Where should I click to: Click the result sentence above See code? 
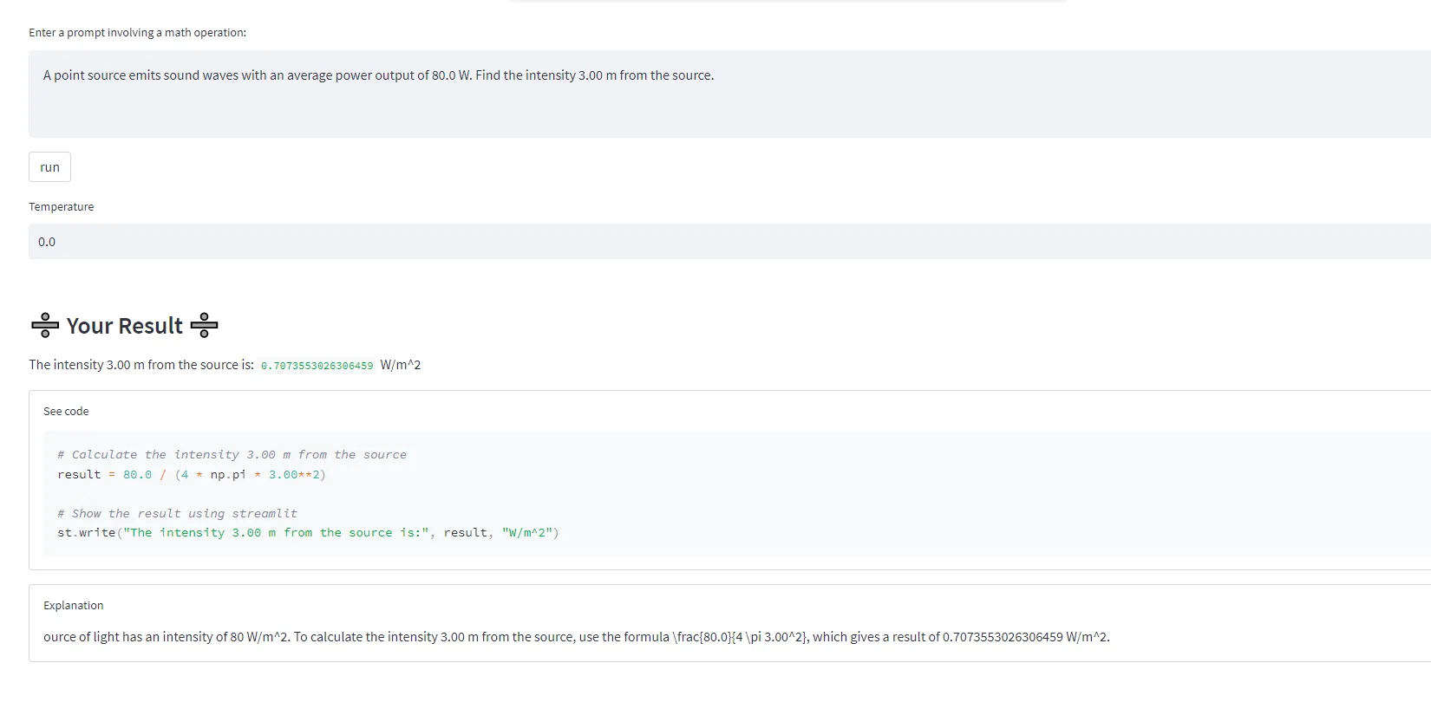tap(140, 365)
